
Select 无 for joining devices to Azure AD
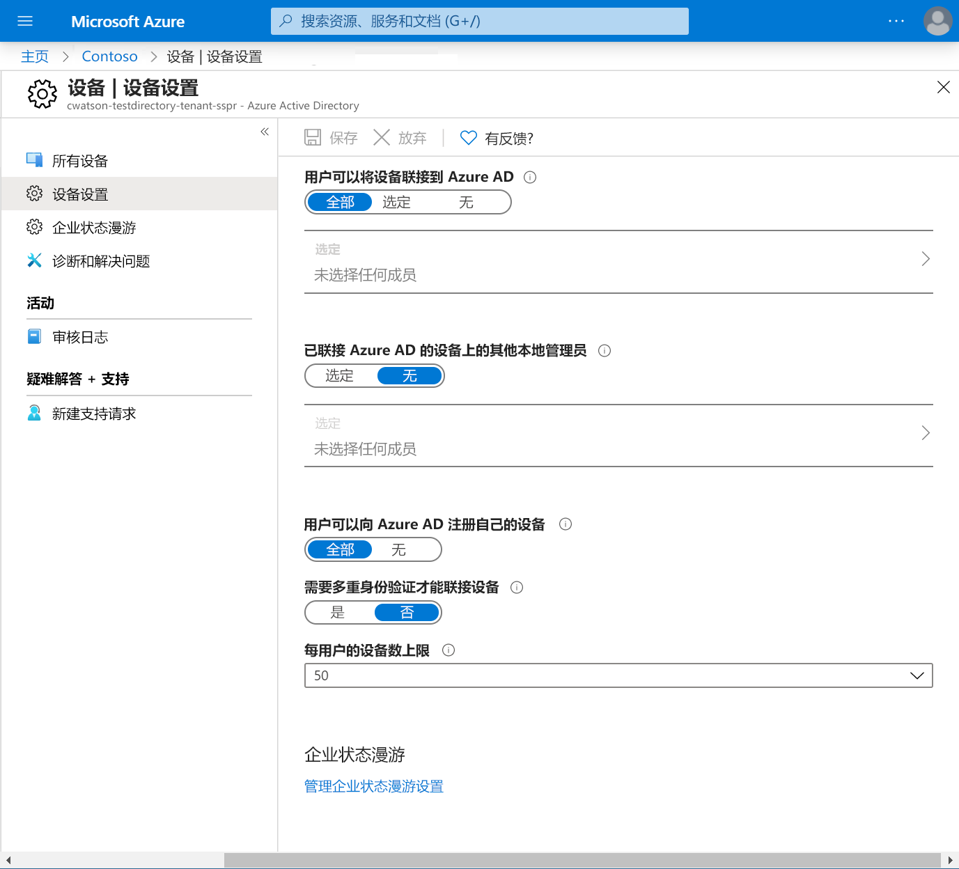466,202
